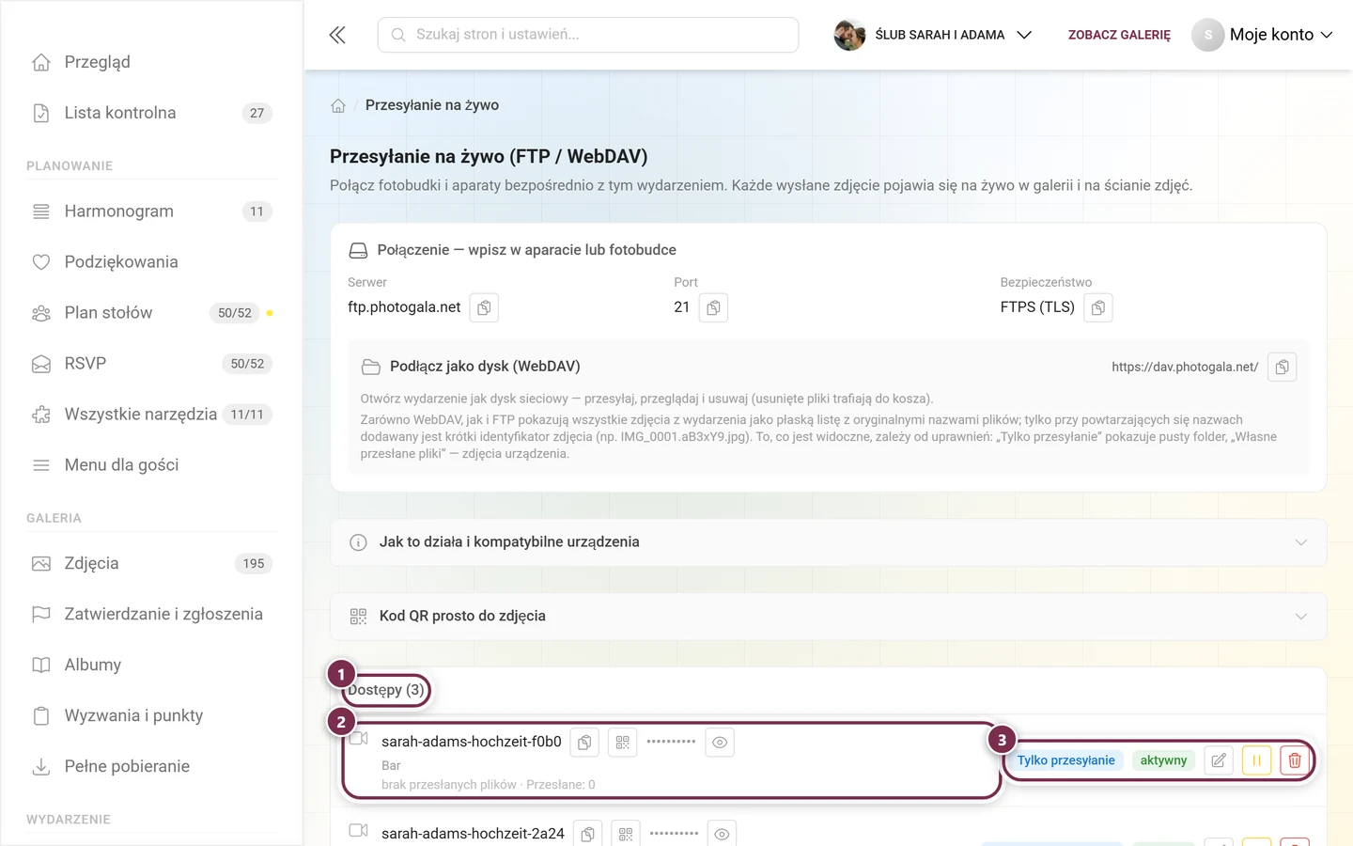The image size is (1353, 846).
Task: Show QR code for sarah-adams-hochzeit-2a24
Action: click(x=626, y=834)
